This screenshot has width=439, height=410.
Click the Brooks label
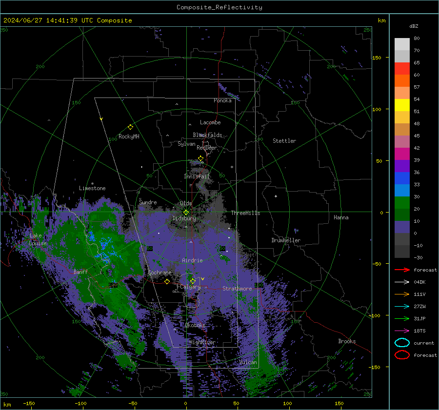click(x=347, y=341)
